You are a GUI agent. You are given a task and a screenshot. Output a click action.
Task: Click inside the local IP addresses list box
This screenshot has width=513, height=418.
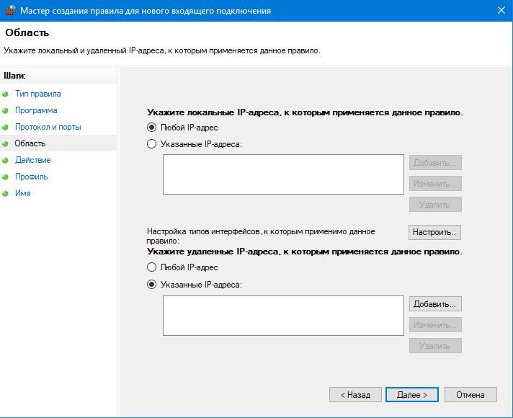pos(283,174)
